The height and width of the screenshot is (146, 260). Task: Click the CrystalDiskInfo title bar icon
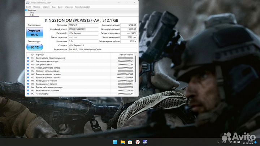click(27, 3)
